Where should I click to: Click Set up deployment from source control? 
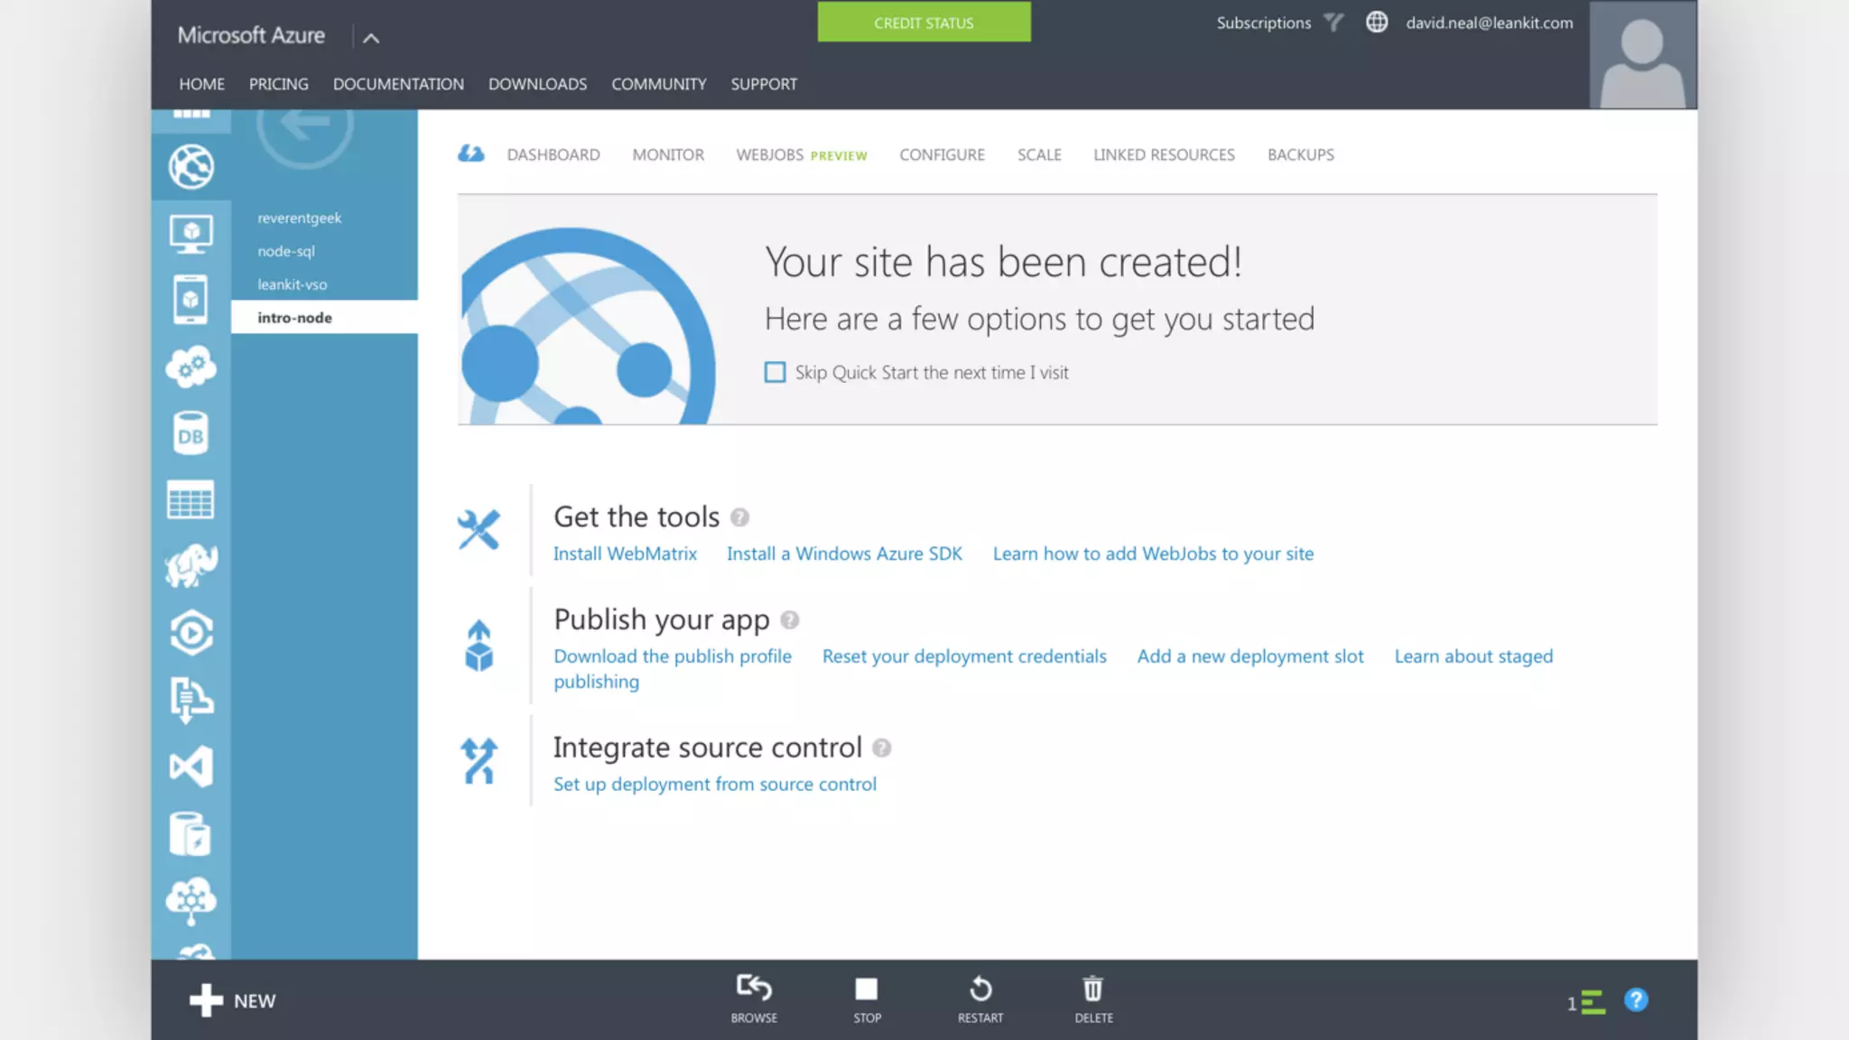pyautogui.click(x=714, y=784)
